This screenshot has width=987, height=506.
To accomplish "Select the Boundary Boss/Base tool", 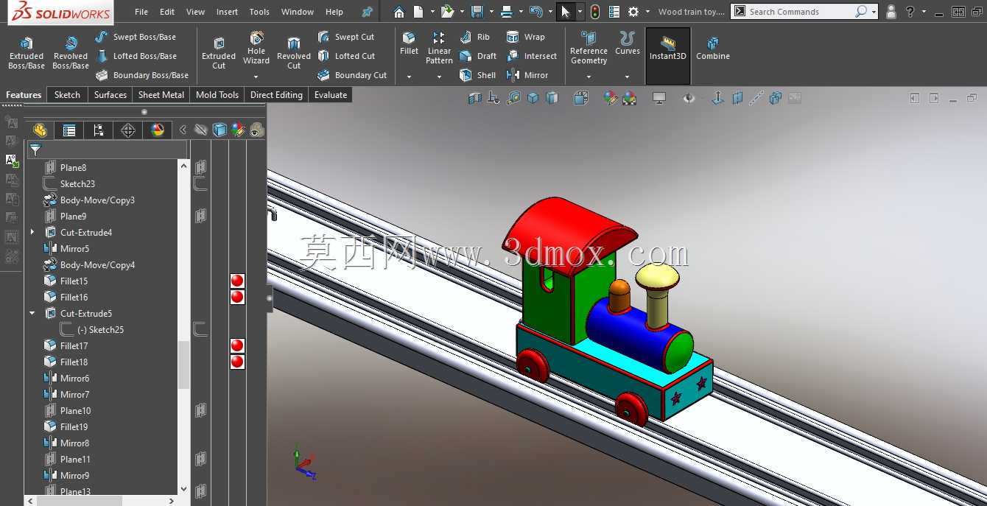I will (141, 75).
